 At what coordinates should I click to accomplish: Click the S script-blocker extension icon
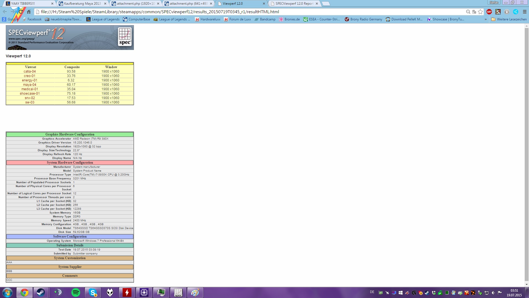[498, 12]
